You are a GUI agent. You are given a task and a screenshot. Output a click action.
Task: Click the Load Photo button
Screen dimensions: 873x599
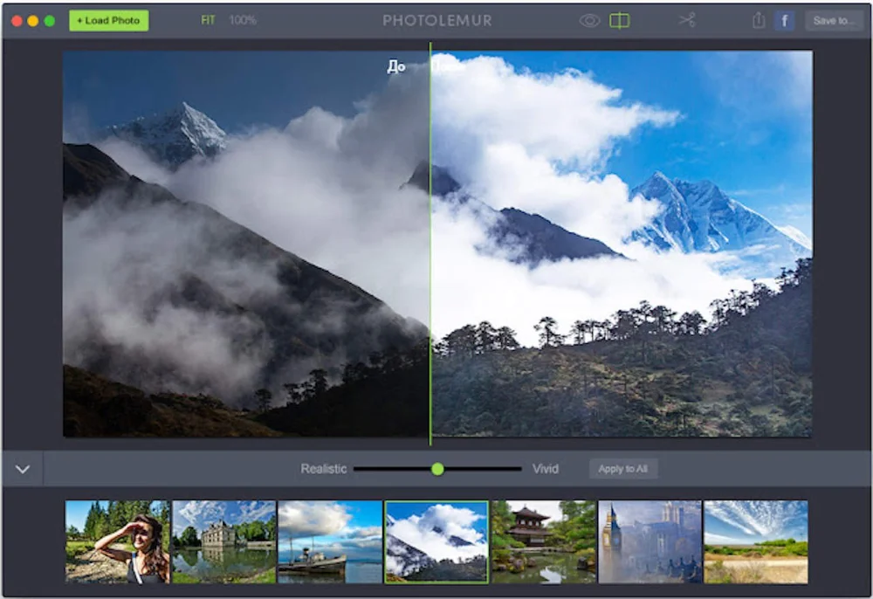pyautogui.click(x=108, y=21)
